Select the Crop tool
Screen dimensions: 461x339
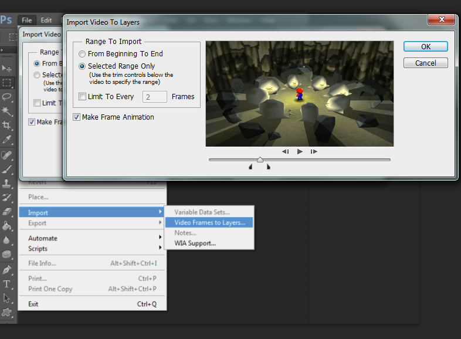tap(6, 126)
